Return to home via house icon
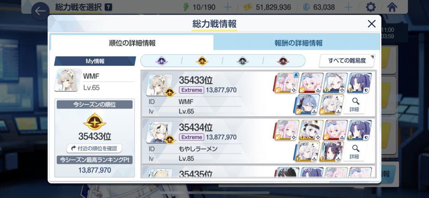 pos(392,7)
